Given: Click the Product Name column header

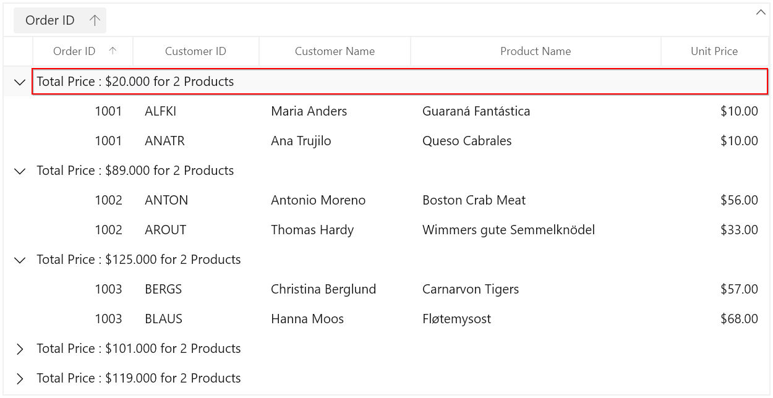Looking at the screenshot, I should click(536, 51).
